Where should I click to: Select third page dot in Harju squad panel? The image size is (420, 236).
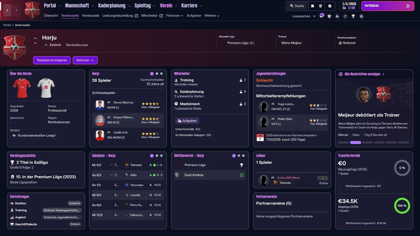coord(161,74)
